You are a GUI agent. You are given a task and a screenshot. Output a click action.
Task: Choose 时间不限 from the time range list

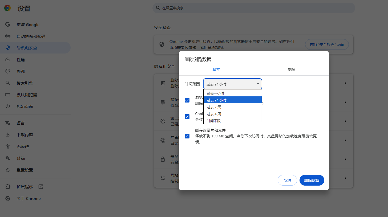[x=233, y=121]
